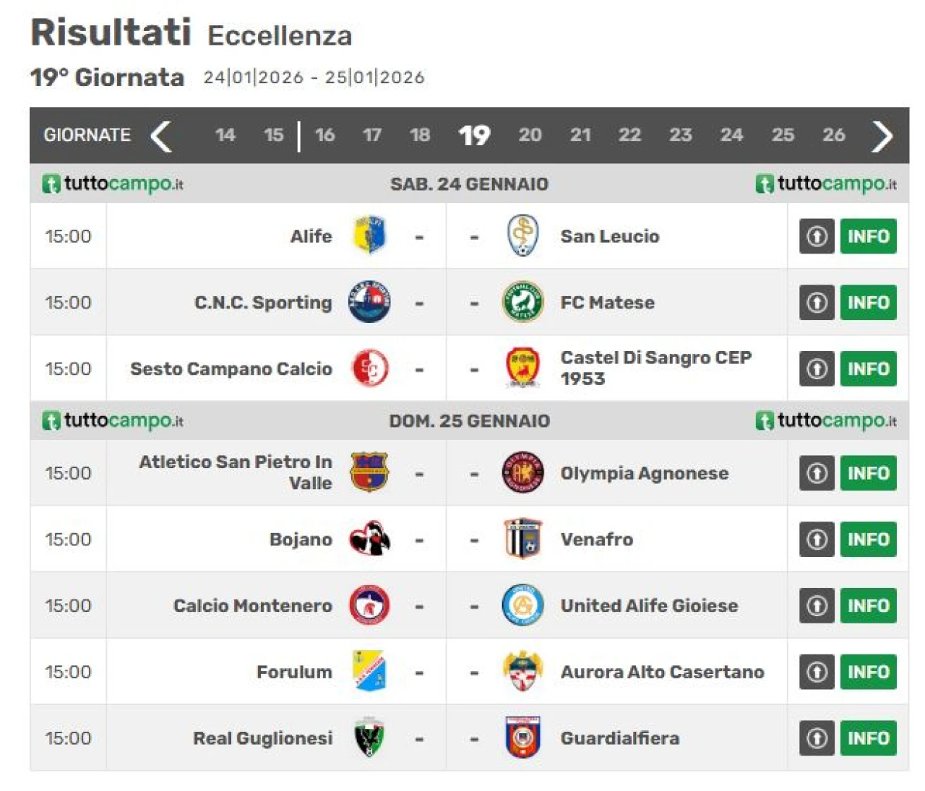925x791 pixels.
Task: Show next giornate with right chevron
Action: (882, 136)
